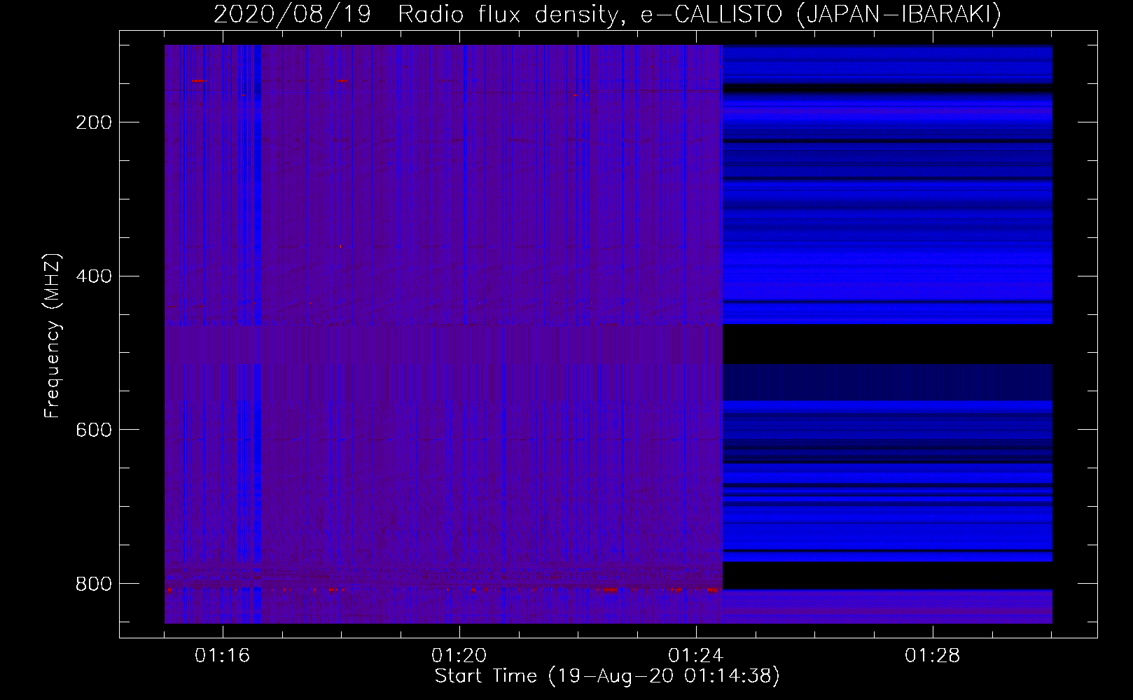The width and height of the screenshot is (1133, 700).
Task: Click the 200 frequency tick label
Action: coord(94,122)
